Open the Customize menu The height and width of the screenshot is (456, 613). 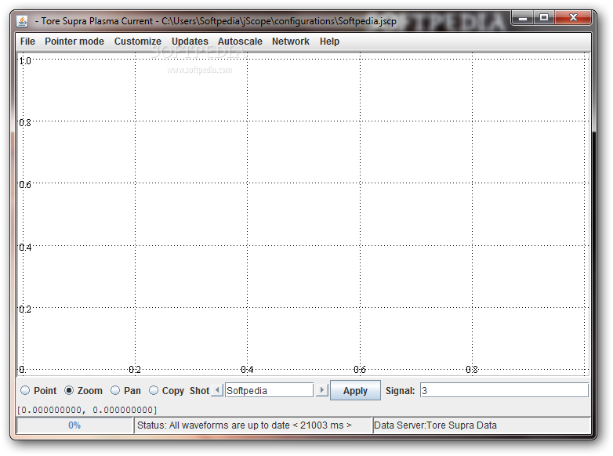(138, 42)
